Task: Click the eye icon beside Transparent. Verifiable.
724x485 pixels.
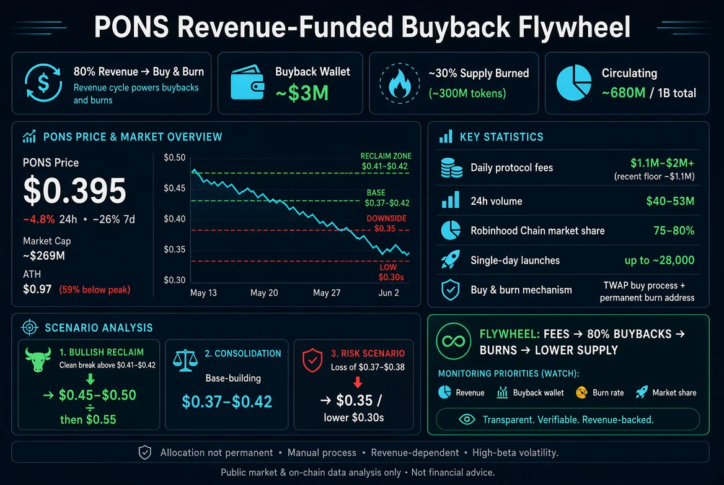Action: 467,419
